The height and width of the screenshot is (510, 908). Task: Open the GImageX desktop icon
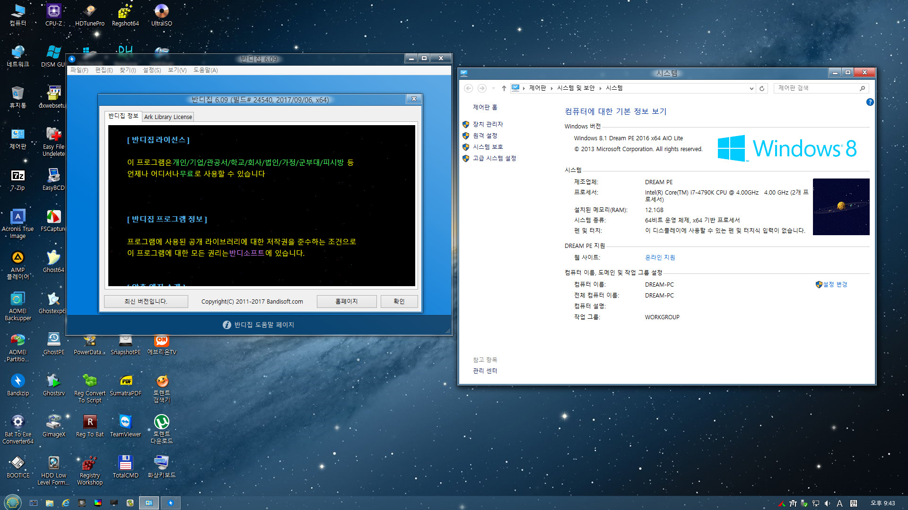53,426
